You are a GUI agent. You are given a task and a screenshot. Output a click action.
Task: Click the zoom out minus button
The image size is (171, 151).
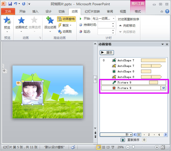click(128, 147)
